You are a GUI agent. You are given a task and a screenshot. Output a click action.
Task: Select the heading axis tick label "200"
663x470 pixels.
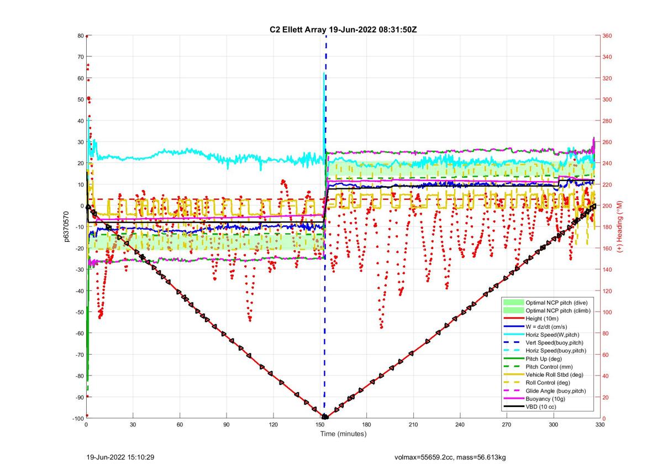[x=608, y=206]
